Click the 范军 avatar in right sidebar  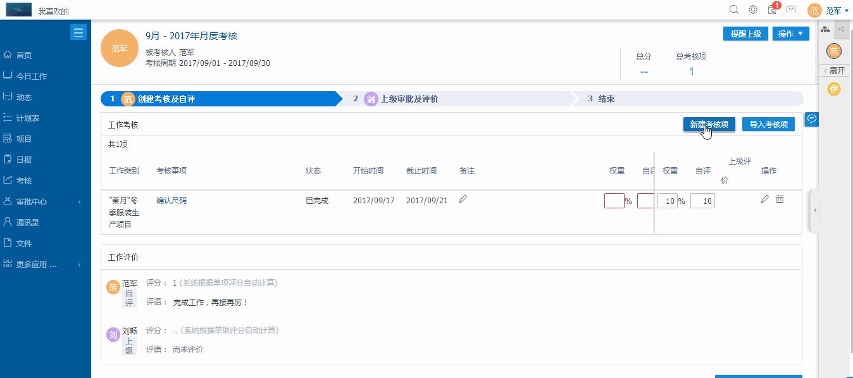point(833,51)
